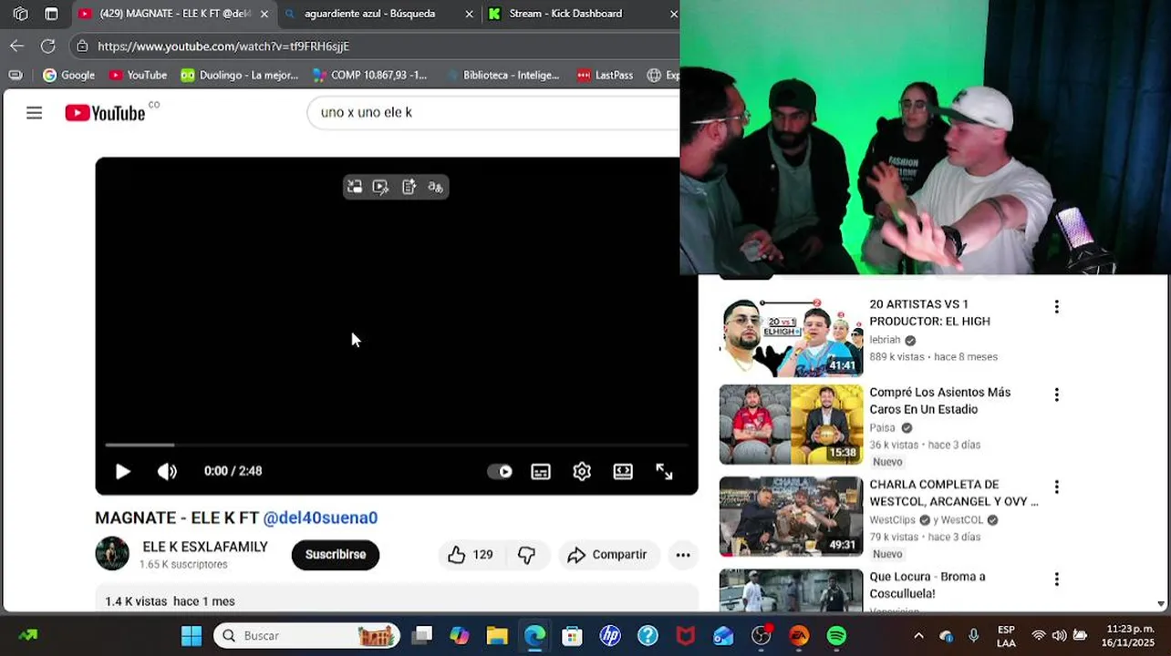
Task: Open the Duolingo bookmark
Action: (x=239, y=75)
